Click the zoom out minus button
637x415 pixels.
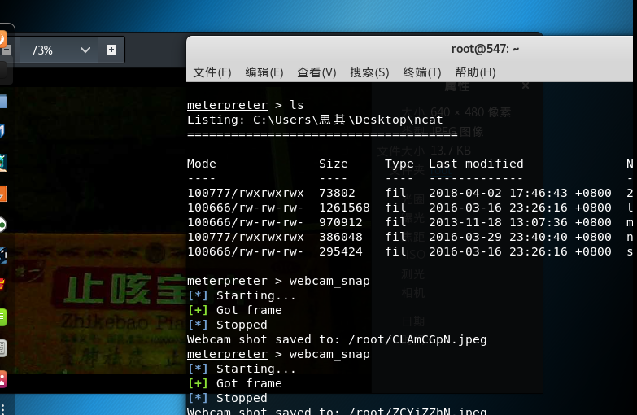tap(6, 50)
